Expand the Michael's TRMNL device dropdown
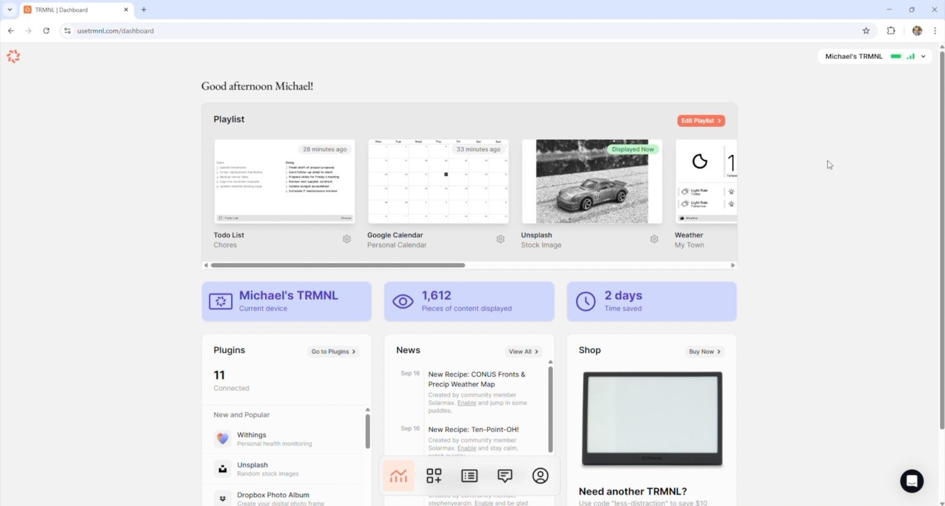 pos(923,57)
